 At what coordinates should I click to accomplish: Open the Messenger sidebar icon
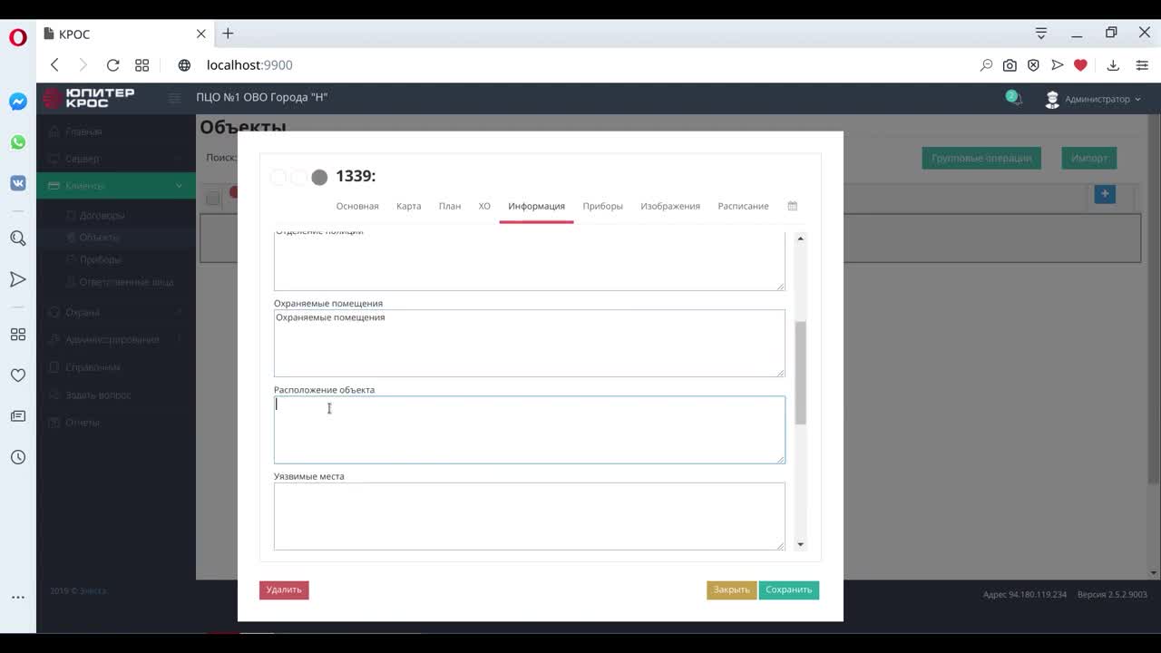(x=18, y=102)
